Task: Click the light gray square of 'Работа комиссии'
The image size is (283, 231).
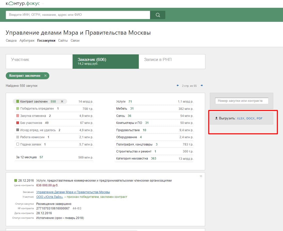Action: pos(18,137)
